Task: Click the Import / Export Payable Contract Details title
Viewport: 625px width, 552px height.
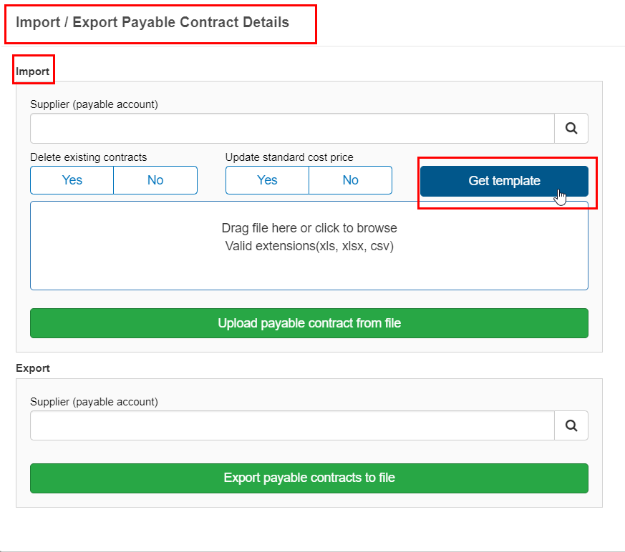Action: pos(152,22)
